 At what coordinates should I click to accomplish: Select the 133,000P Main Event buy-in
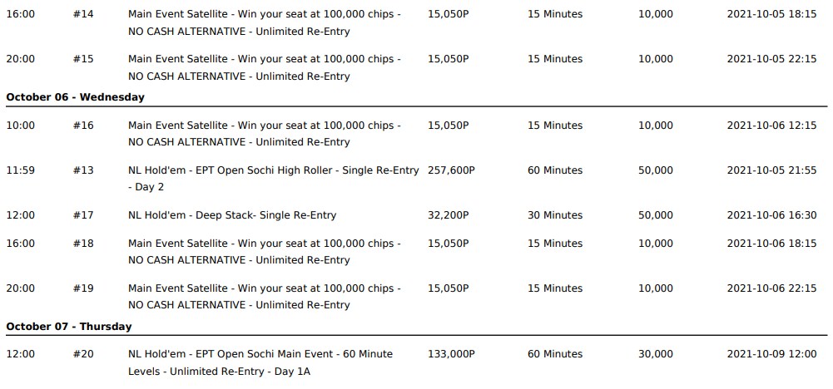pos(451,354)
